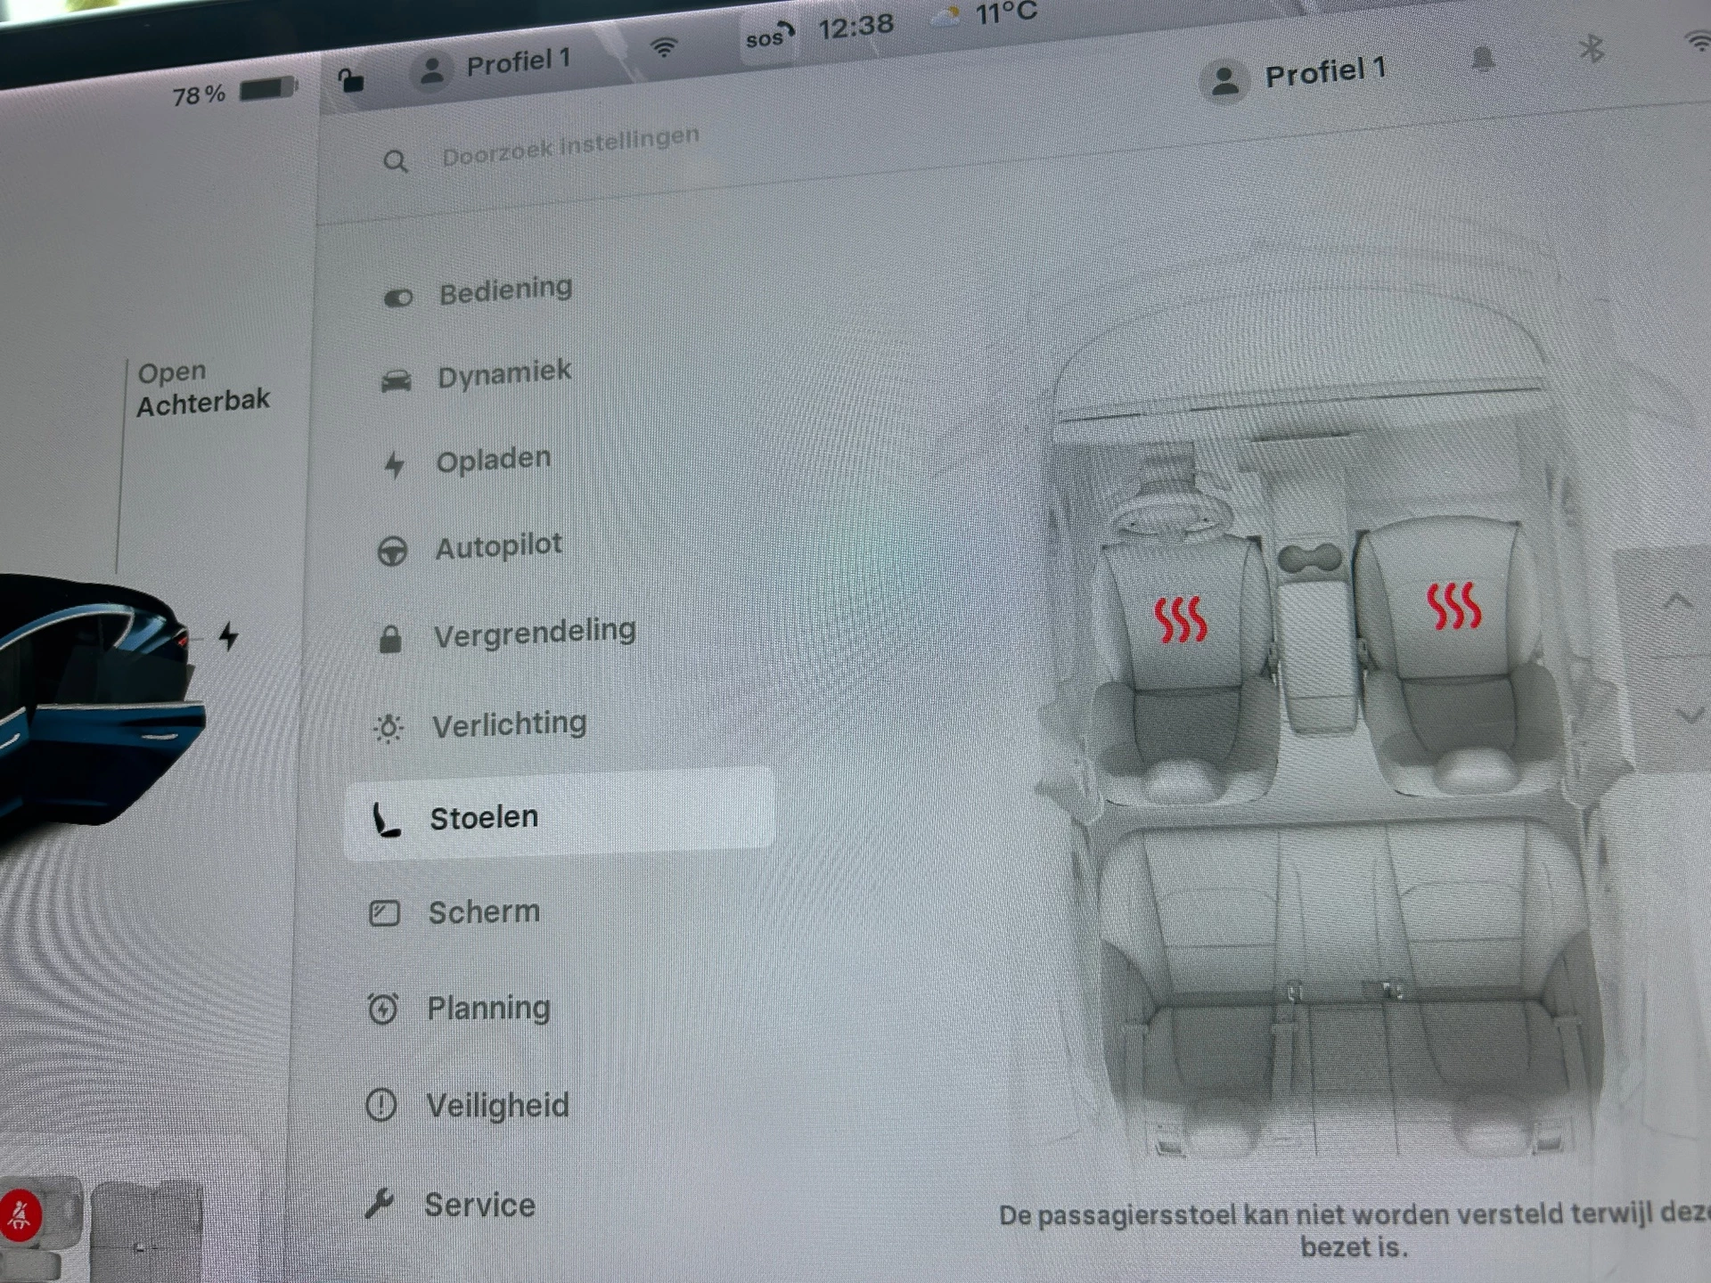Tap the red seatbelt warning icon
Screen dimensions: 1711x1283
[x=22, y=1214]
